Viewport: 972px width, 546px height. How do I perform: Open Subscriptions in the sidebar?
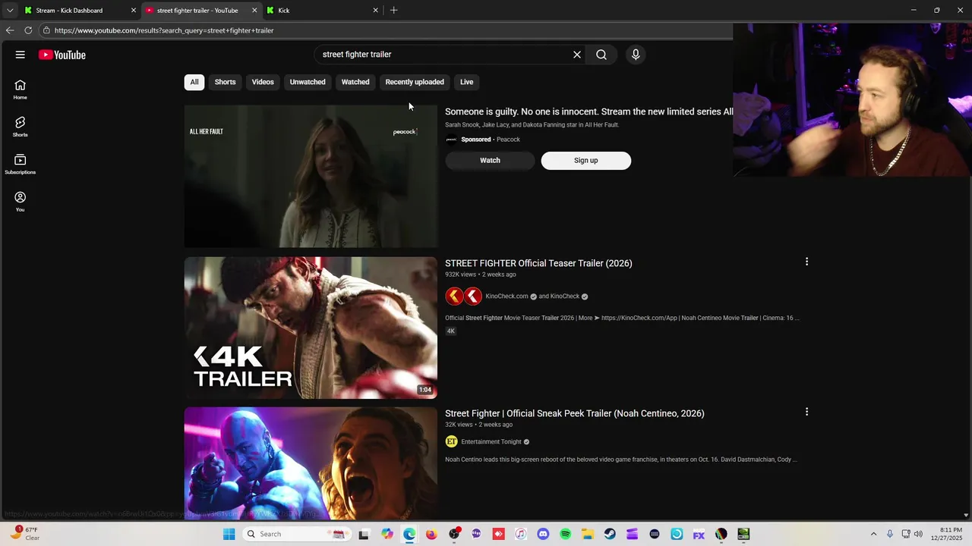coord(20,165)
